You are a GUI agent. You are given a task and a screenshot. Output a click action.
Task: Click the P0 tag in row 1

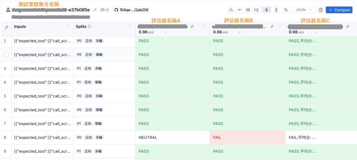(79, 41)
